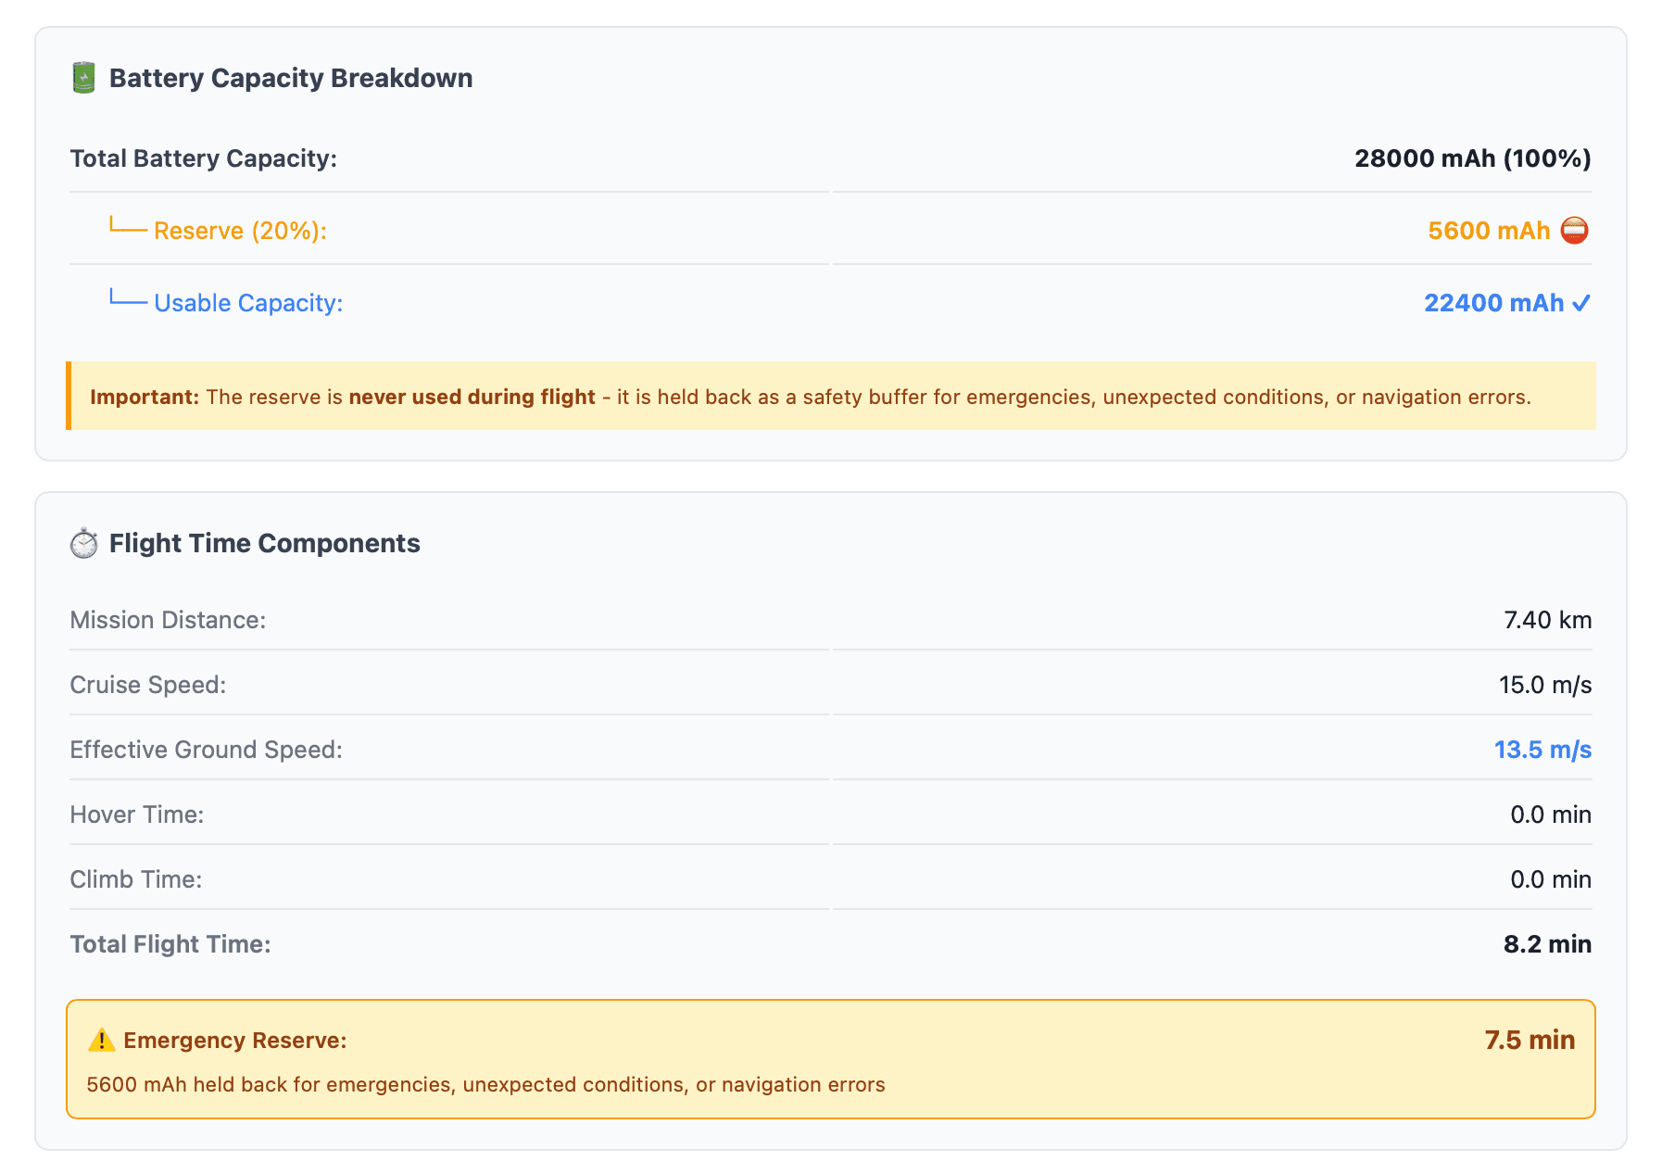
Task: Click the warning triangle next to Emergency Reserve
Action: coord(101,1040)
